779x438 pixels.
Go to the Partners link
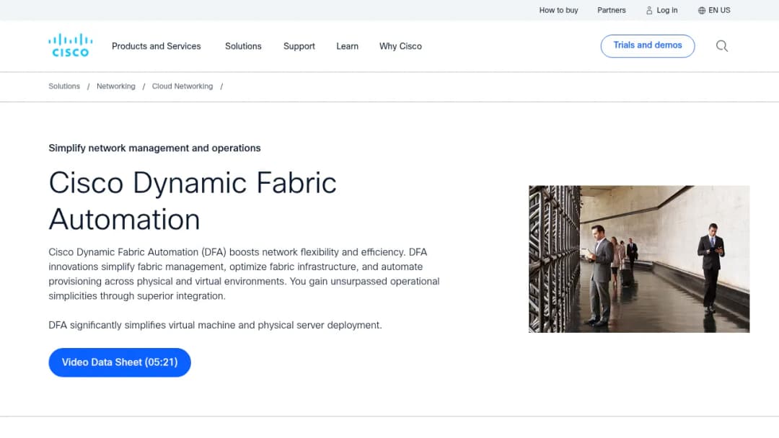(611, 10)
